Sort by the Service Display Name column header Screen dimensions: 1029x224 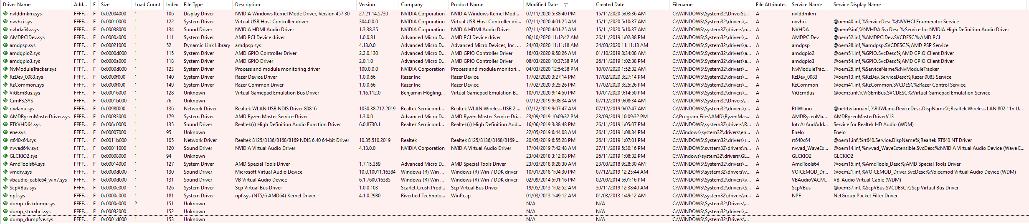coord(929,5)
